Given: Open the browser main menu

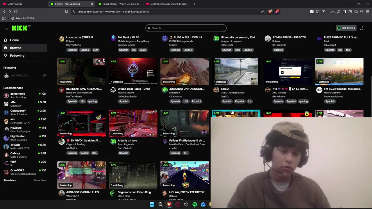Looking at the screenshot, I should 368,12.
